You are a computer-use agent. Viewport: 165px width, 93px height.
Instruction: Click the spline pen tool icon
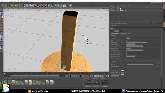(52, 6)
